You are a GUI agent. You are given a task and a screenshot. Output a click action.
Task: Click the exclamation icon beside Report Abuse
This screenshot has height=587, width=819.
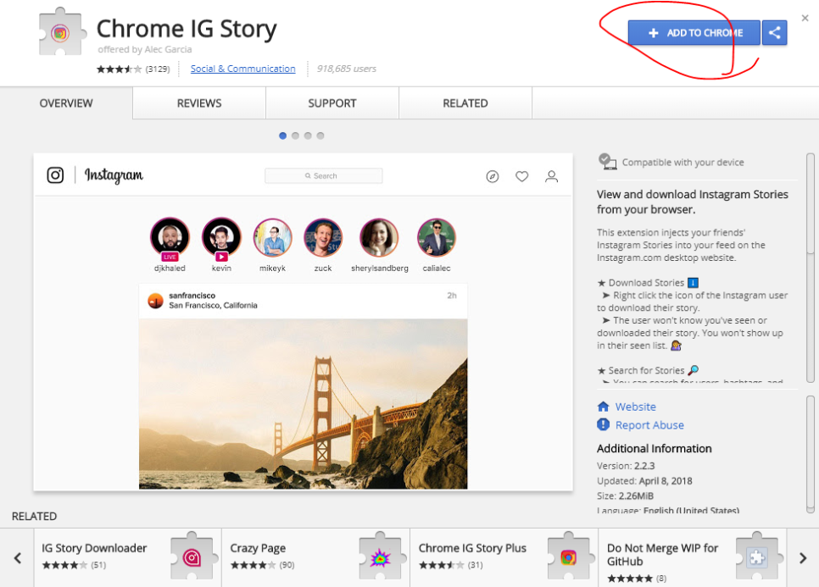click(x=604, y=424)
